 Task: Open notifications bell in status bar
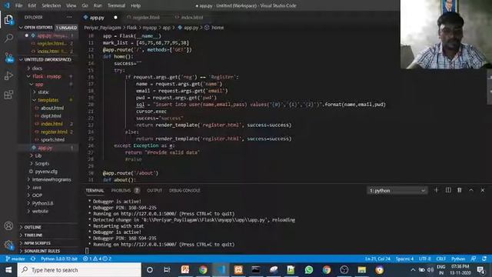[484, 259]
